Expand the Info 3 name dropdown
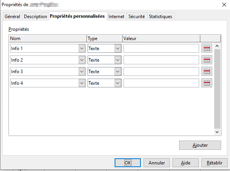This screenshot has height=171, width=230. [82, 72]
